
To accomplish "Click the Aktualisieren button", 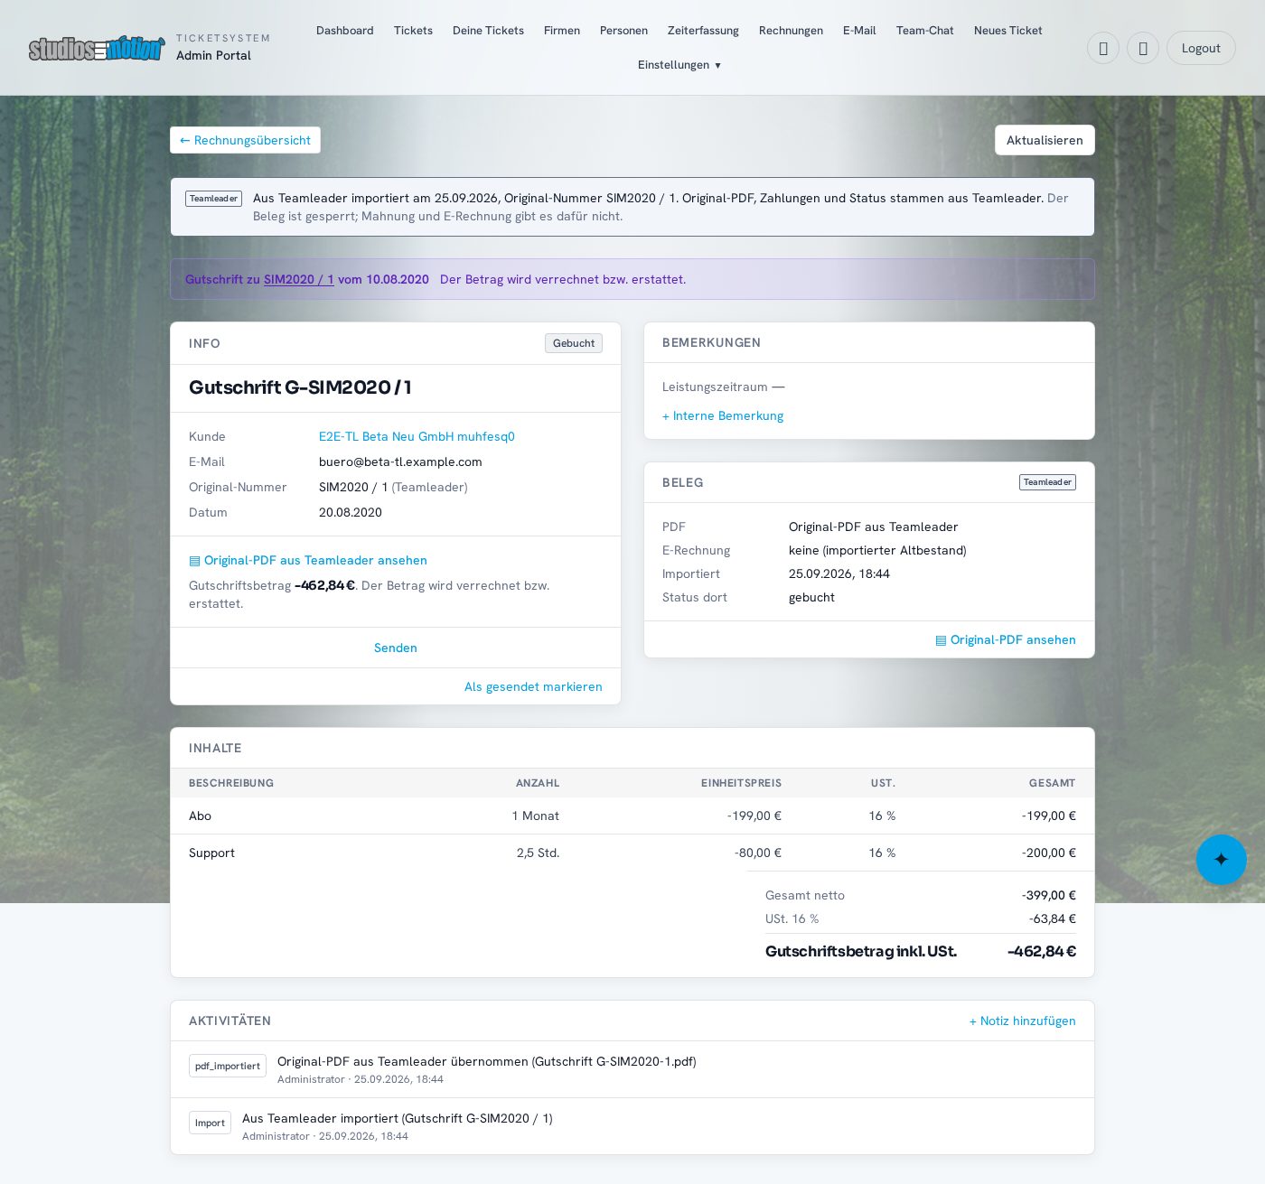I will point(1045,140).
